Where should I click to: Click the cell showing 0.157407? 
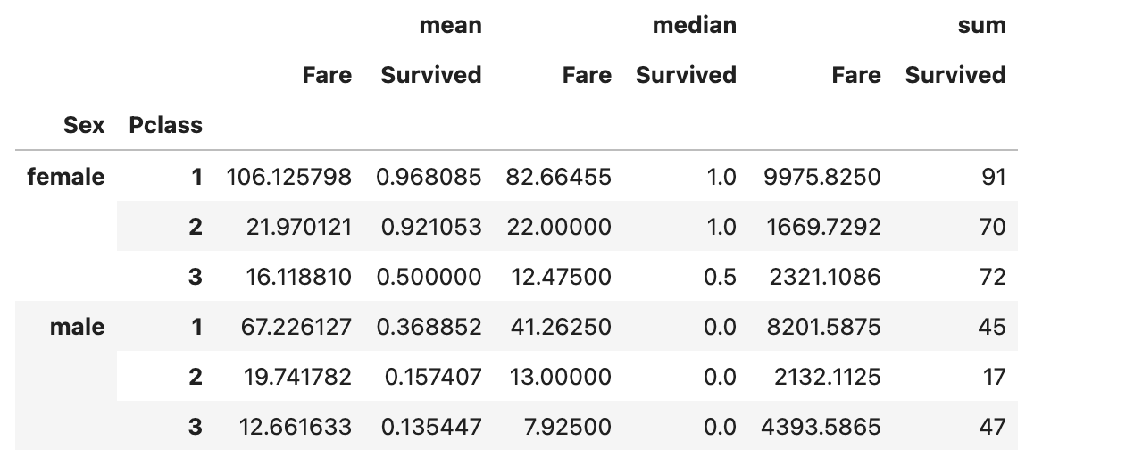[x=433, y=377]
